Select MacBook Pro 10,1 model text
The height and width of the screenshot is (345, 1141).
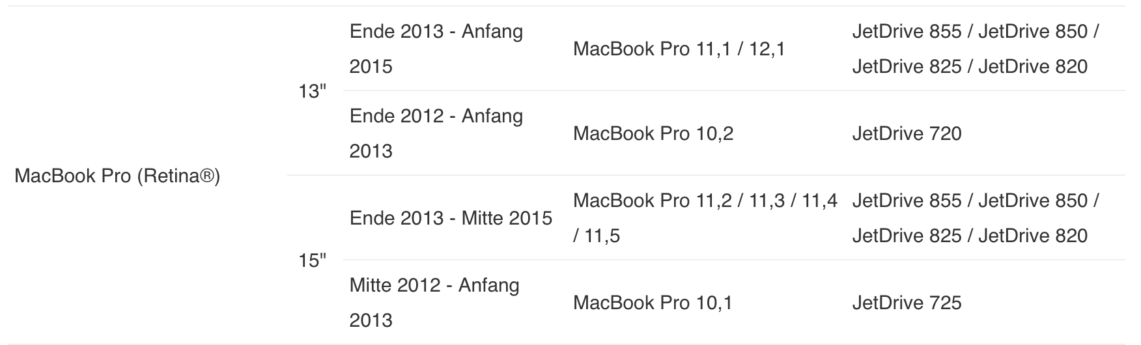point(653,303)
